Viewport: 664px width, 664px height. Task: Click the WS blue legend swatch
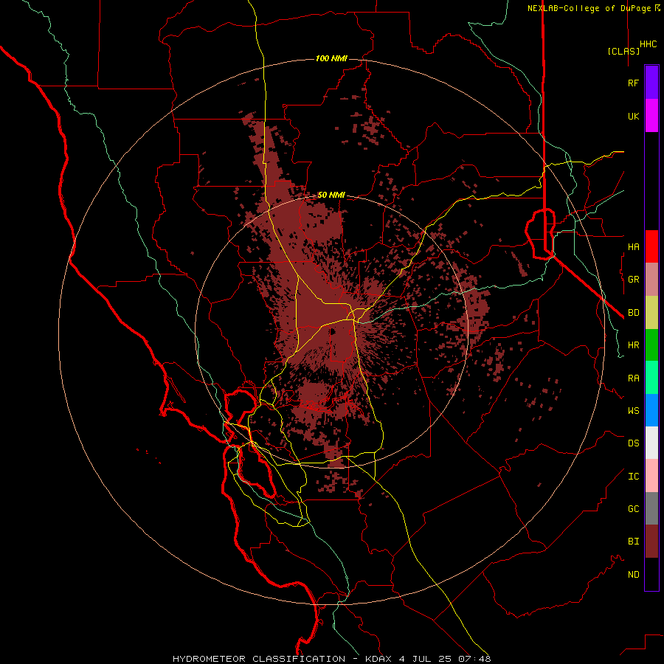pos(651,410)
